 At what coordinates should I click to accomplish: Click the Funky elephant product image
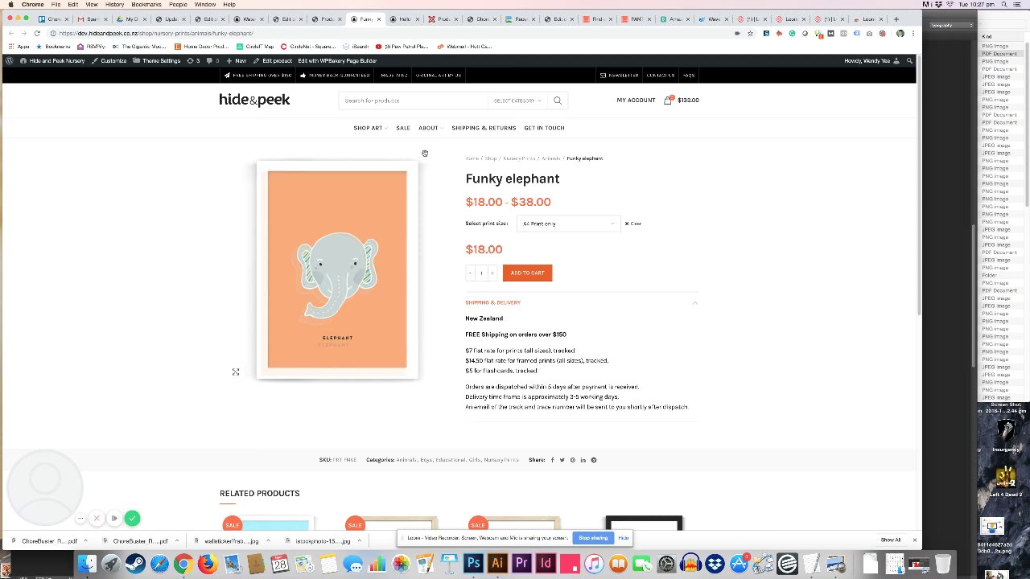coord(337,269)
